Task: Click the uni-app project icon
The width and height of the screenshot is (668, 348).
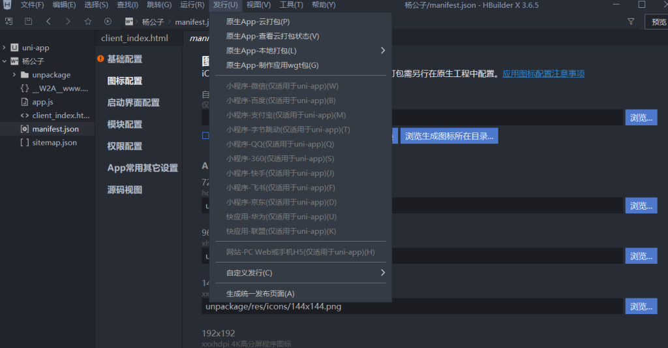Action: coord(14,48)
